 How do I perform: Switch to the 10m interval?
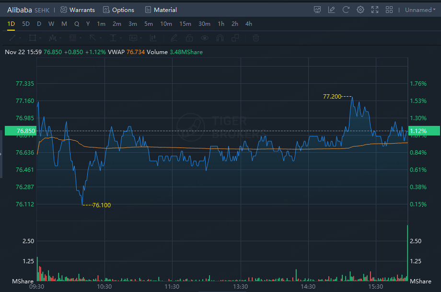(166, 24)
